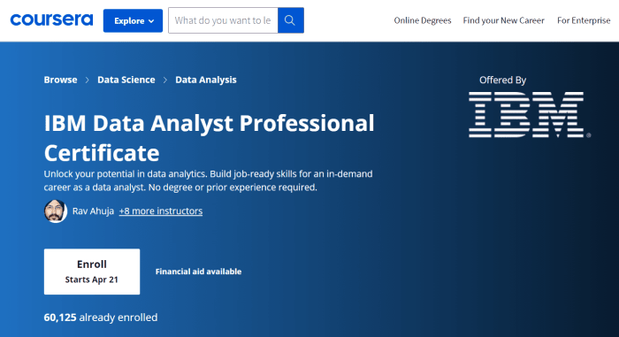Click the IBM logo
The height and width of the screenshot is (337, 619).
529,115
